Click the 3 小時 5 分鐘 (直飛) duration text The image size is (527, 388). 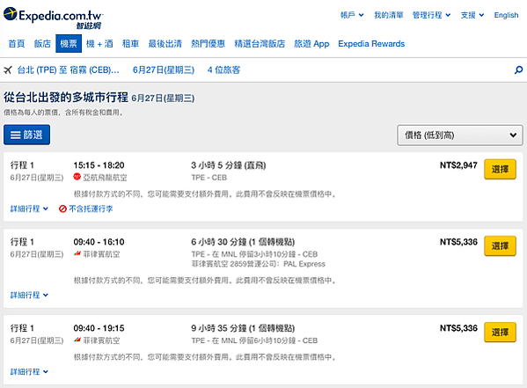[229, 165]
